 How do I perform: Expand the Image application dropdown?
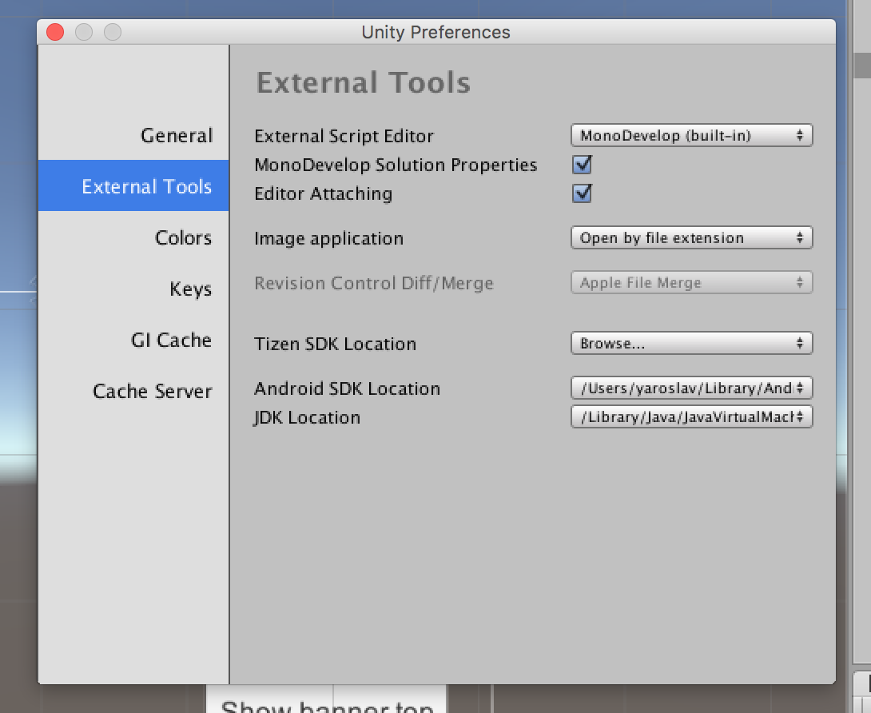[691, 238]
